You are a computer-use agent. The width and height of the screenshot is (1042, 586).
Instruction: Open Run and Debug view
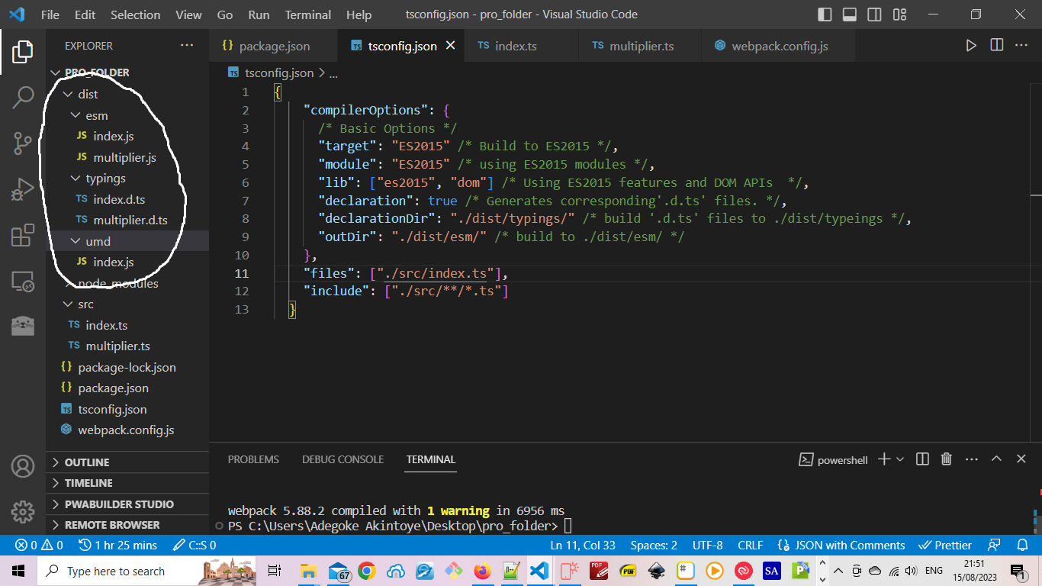point(23,188)
